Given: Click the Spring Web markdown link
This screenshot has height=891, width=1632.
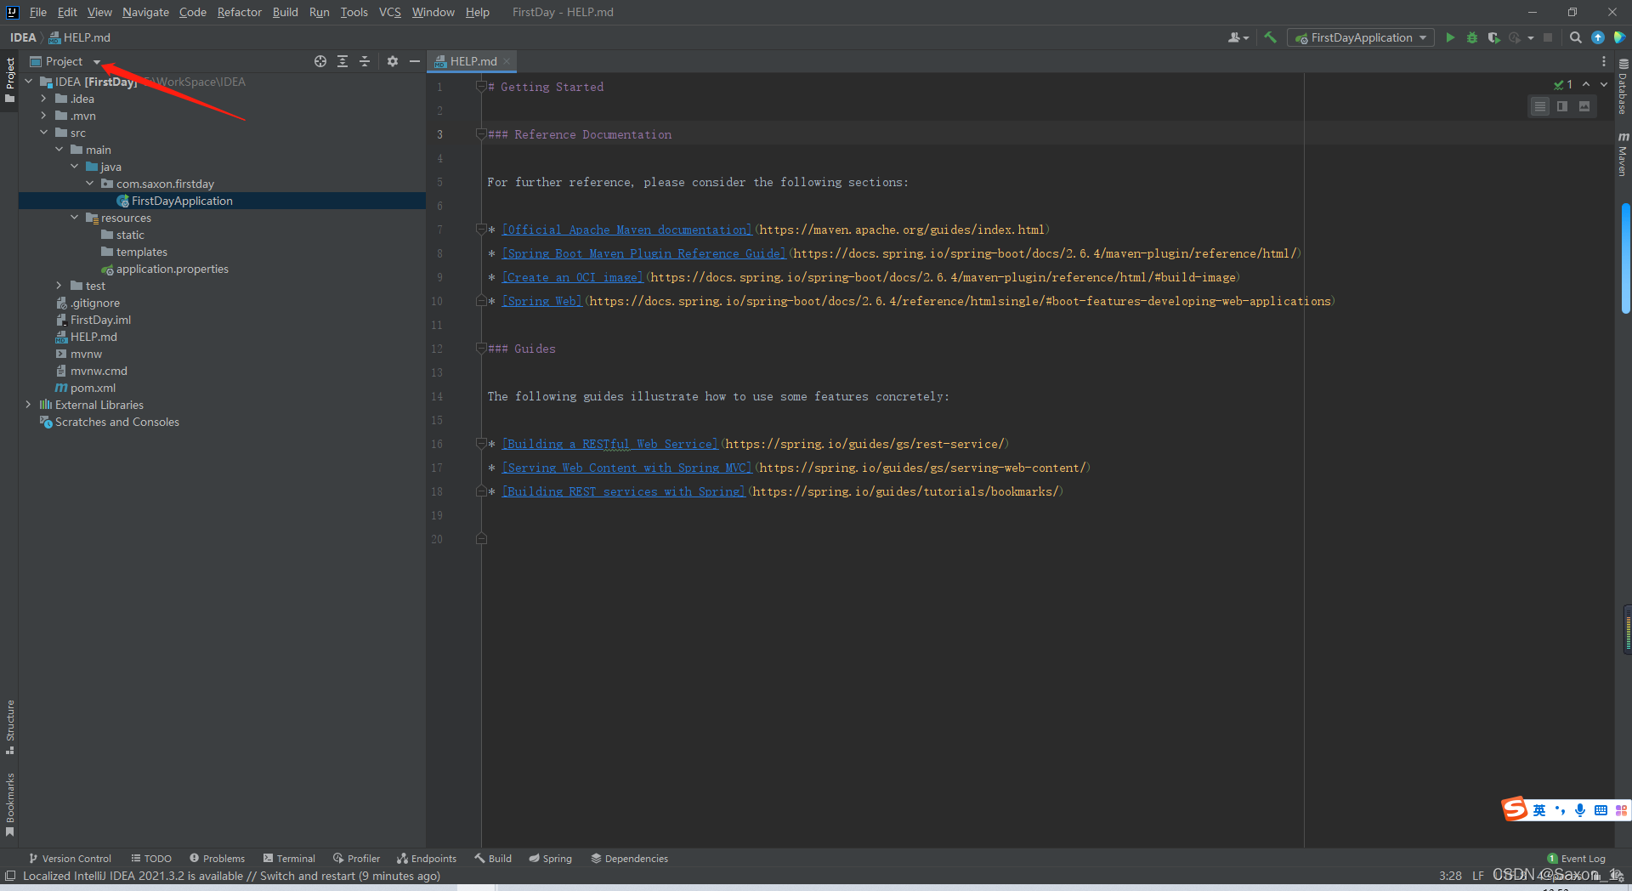Looking at the screenshot, I should click(x=541, y=301).
